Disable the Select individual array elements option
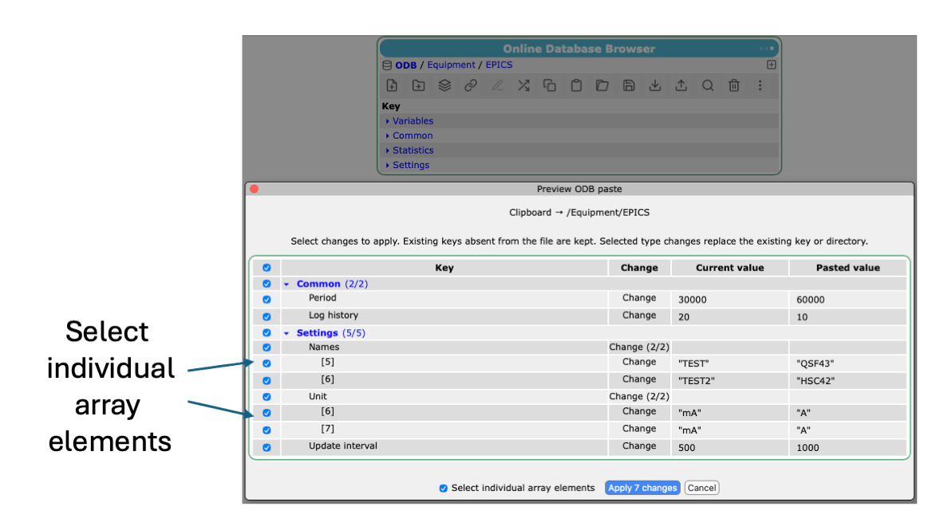This screenshot has height=526, width=940. coord(443,489)
